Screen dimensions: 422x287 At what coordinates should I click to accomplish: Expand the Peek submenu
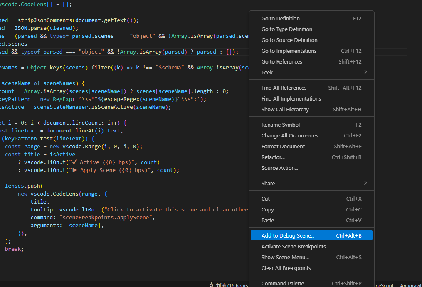(311, 72)
